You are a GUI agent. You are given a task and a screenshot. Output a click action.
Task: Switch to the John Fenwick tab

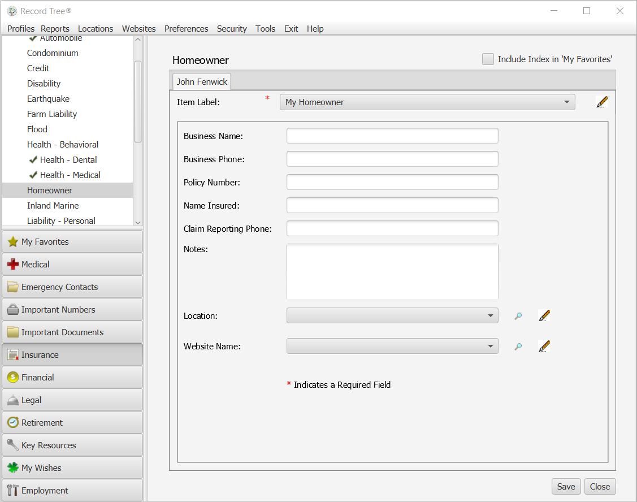[201, 81]
